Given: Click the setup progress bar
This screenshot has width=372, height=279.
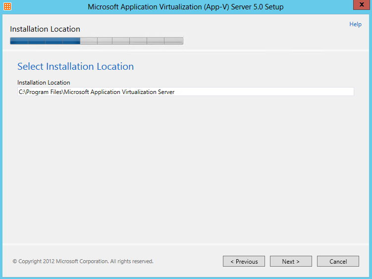Looking at the screenshot, I should pyautogui.click(x=97, y=41).
